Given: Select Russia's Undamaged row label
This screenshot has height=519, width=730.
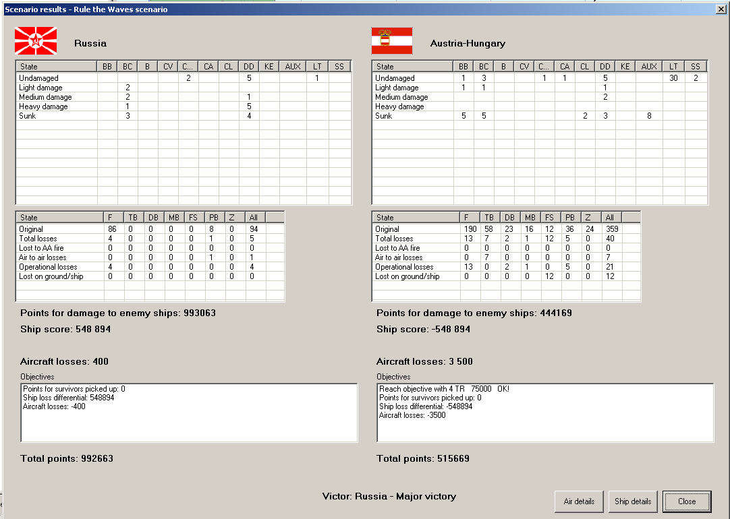Looking at the screenshot, I should (x=38, y=78).
